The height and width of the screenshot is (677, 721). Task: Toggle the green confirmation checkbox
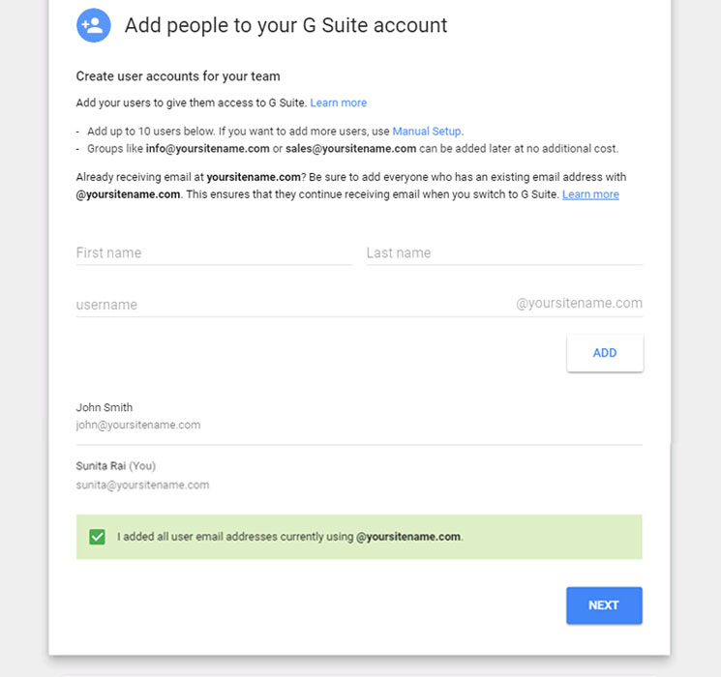click(x=97, y=537)
